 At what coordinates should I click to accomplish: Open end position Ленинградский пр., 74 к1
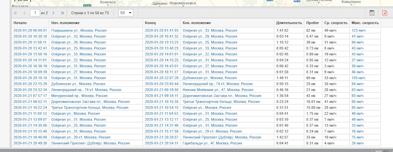[x=217, y=84]
